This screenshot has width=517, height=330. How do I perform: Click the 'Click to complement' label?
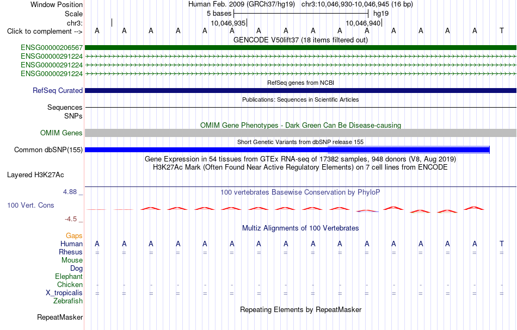pos(45,32)
